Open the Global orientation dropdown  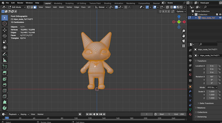click(x=101, y=7)
